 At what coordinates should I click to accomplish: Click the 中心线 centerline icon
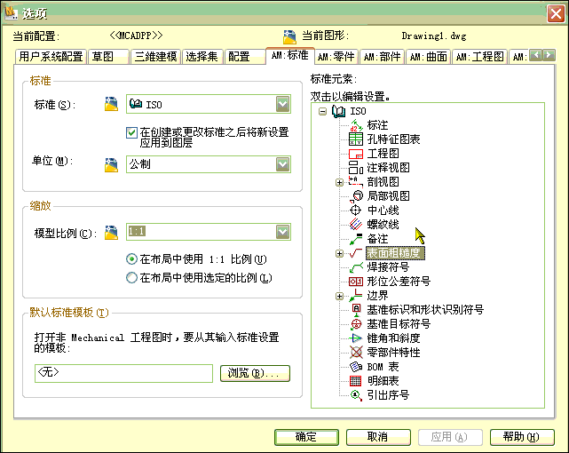[355, 211]
